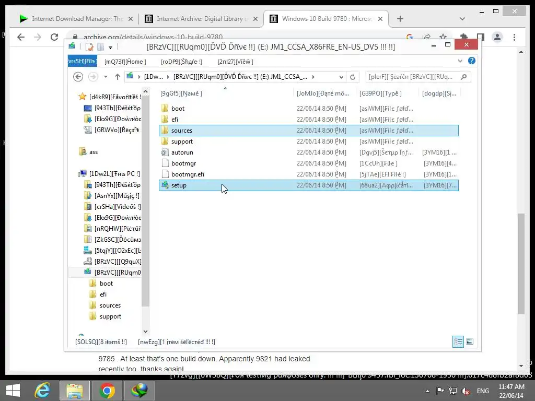Close the Windows 10 Build 9780 tab
535x401 pixels.
(381, 19)
